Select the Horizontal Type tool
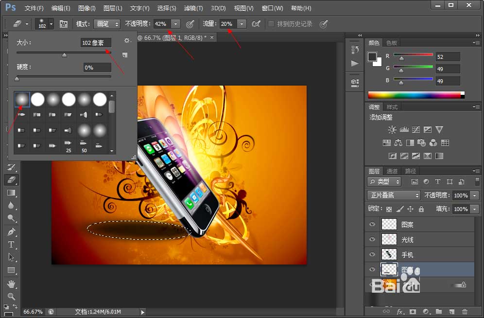Screen dimensions: 484x318 click(11, 245)
